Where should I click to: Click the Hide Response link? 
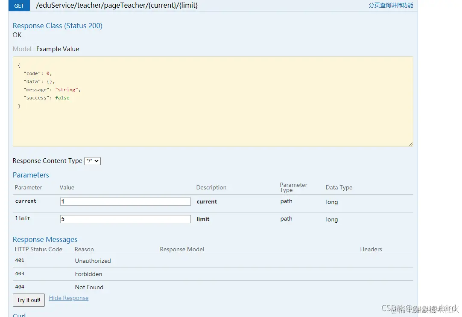(x=69, y=298)
